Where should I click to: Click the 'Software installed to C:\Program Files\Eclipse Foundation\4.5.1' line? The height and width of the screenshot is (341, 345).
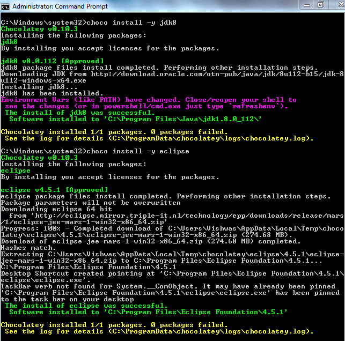[x=148, y=312]
